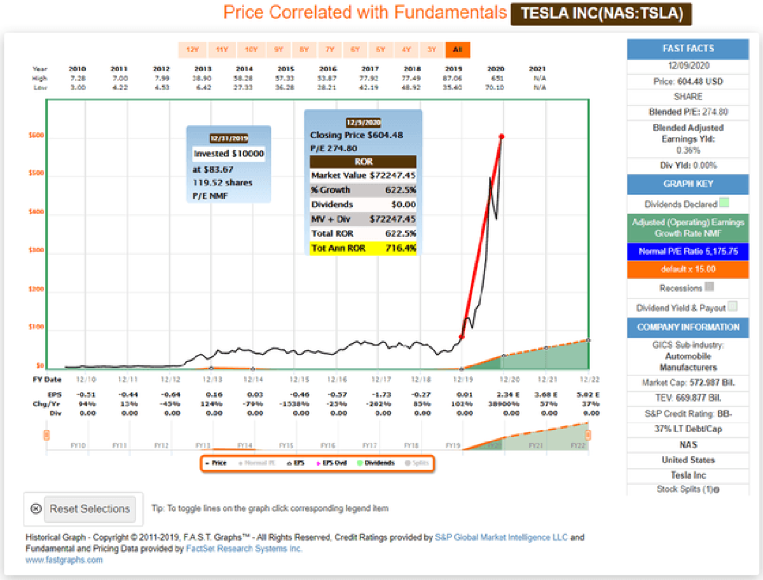Select the 12Y time range tab
The height and width of the screenshot is (580, 763).
191,50
